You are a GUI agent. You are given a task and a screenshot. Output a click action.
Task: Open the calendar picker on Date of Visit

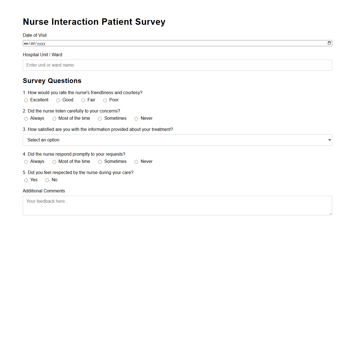coord(329,43)
